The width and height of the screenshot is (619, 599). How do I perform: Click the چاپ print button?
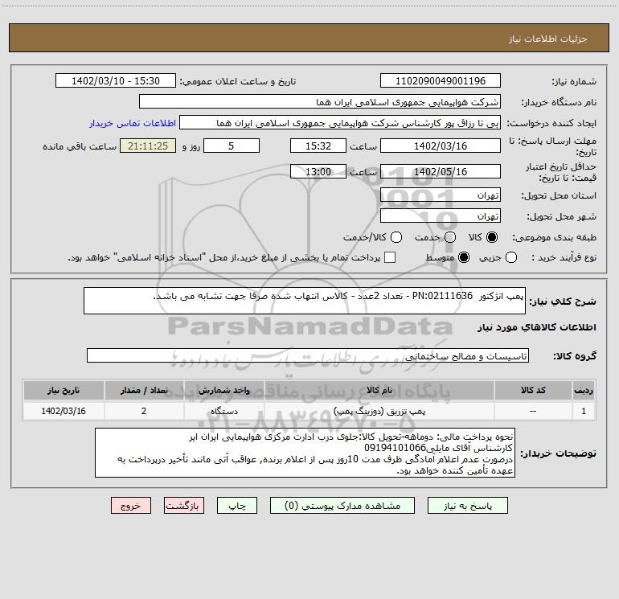pos(237,506)
